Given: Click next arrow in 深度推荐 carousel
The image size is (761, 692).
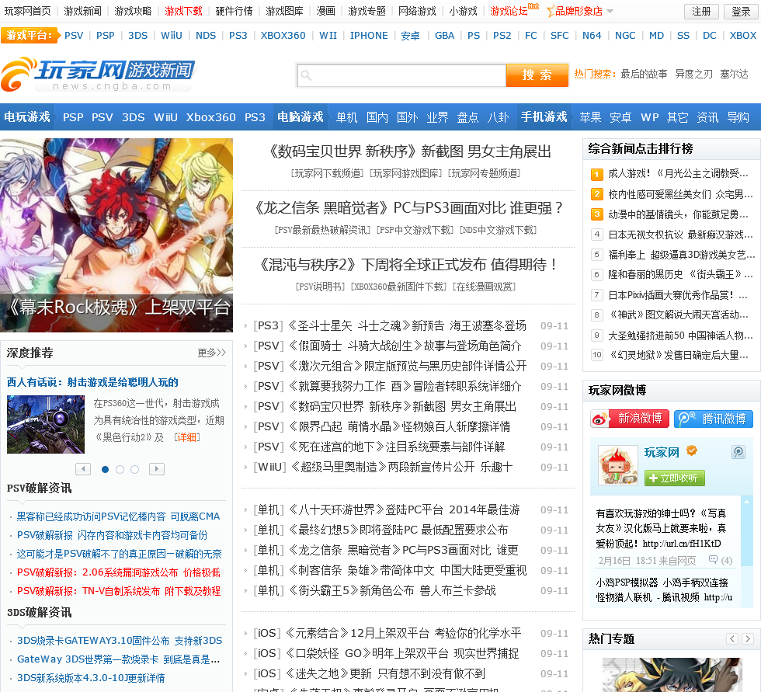Looking at the screenshot, I should point(156,469).
